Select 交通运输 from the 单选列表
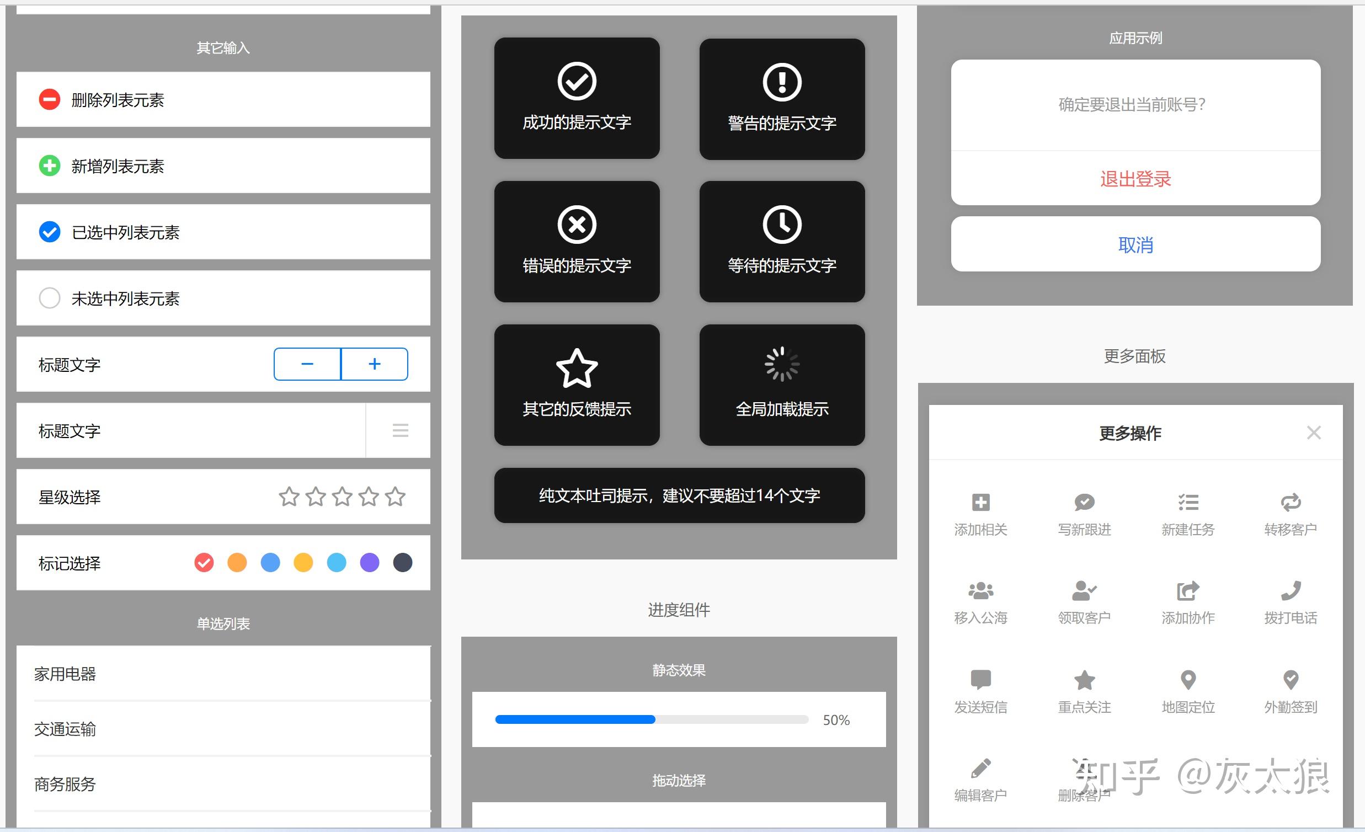This screenshot has height=832, width=1365. click(x=65, y=729)
